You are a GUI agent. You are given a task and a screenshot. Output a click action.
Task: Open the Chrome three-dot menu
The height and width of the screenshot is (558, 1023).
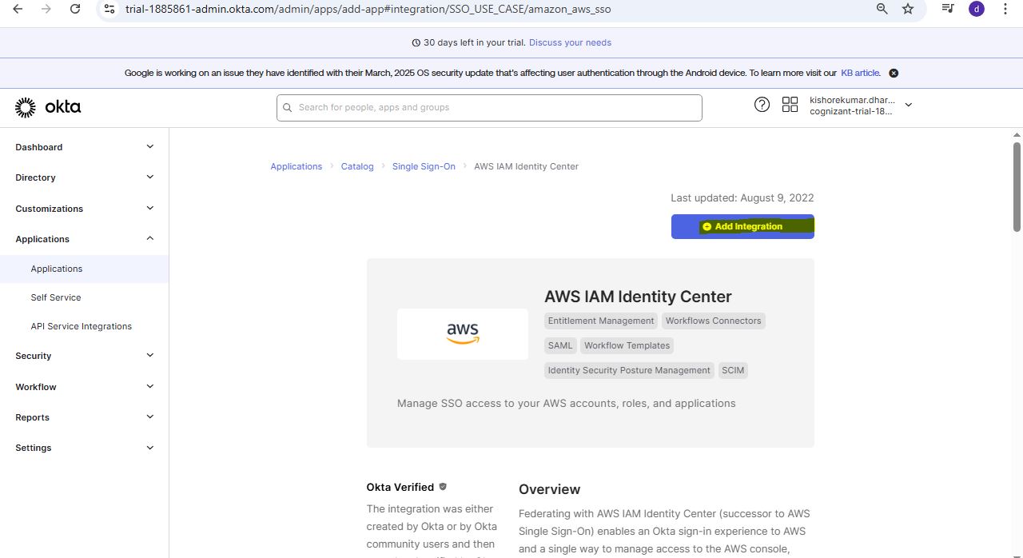click(1005, 9)
